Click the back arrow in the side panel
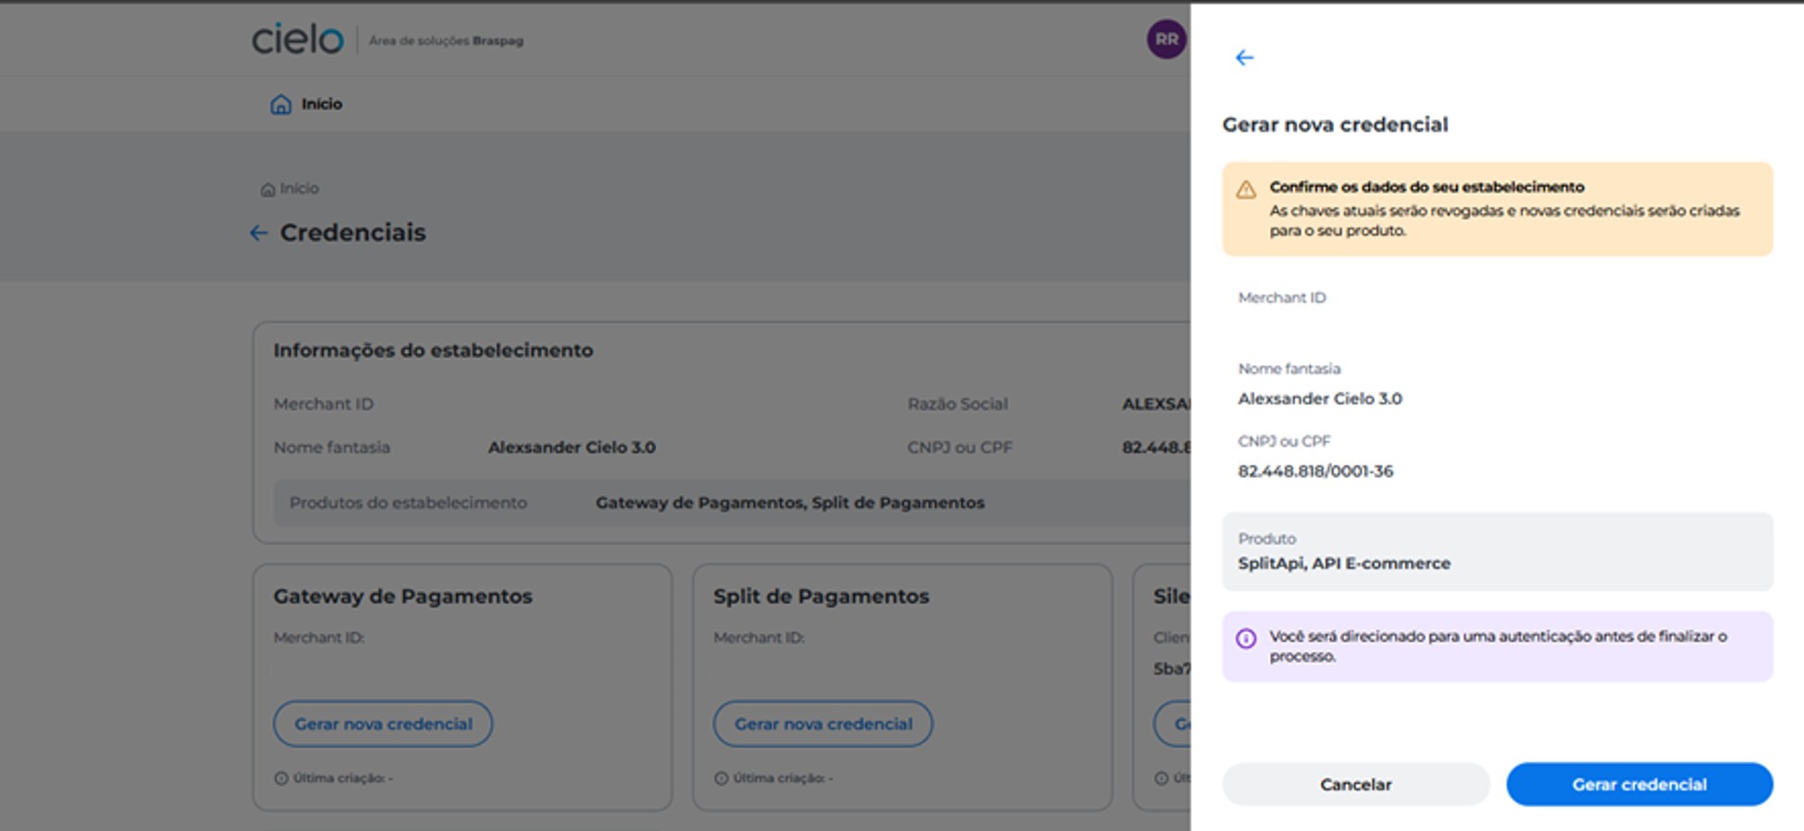This screenshot has width=1804, height=831. 1244,58
